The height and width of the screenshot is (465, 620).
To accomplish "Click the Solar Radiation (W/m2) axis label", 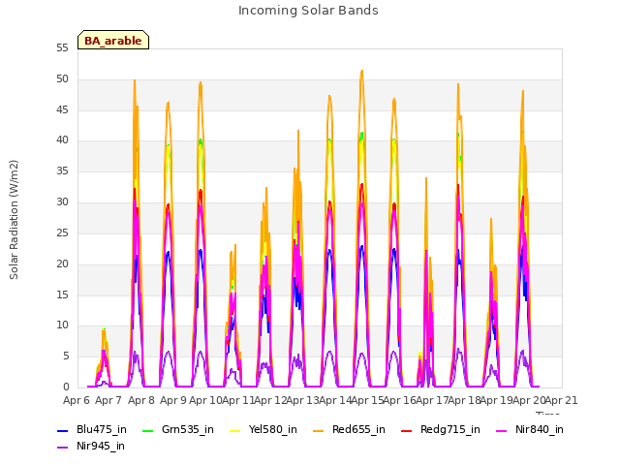I will tap(14, 220).
